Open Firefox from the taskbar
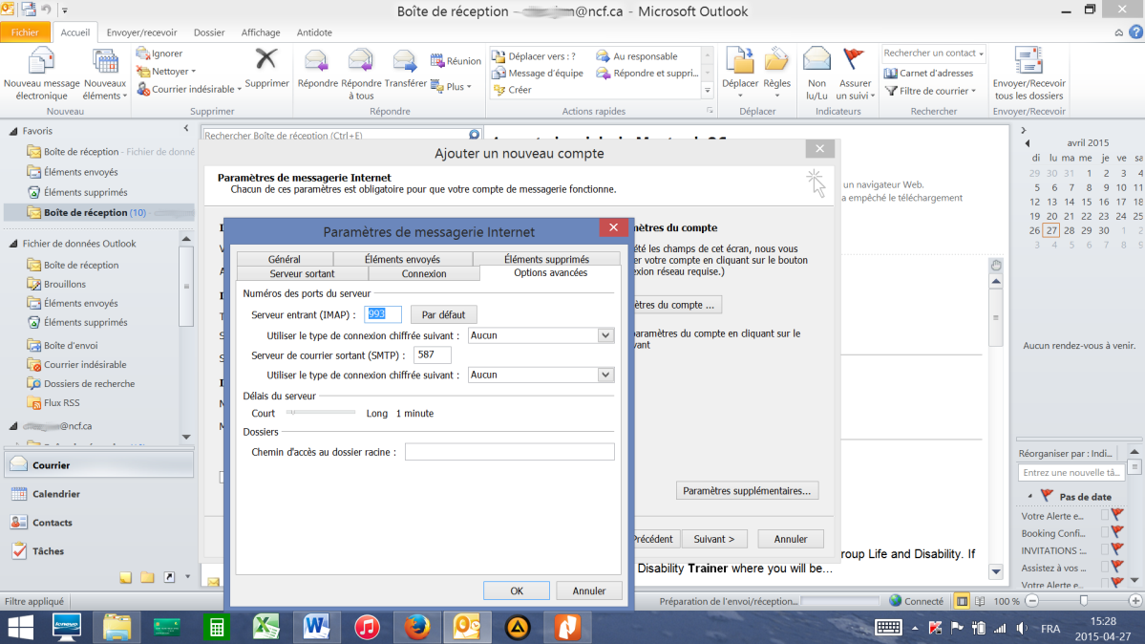 (x=417, y=627)
